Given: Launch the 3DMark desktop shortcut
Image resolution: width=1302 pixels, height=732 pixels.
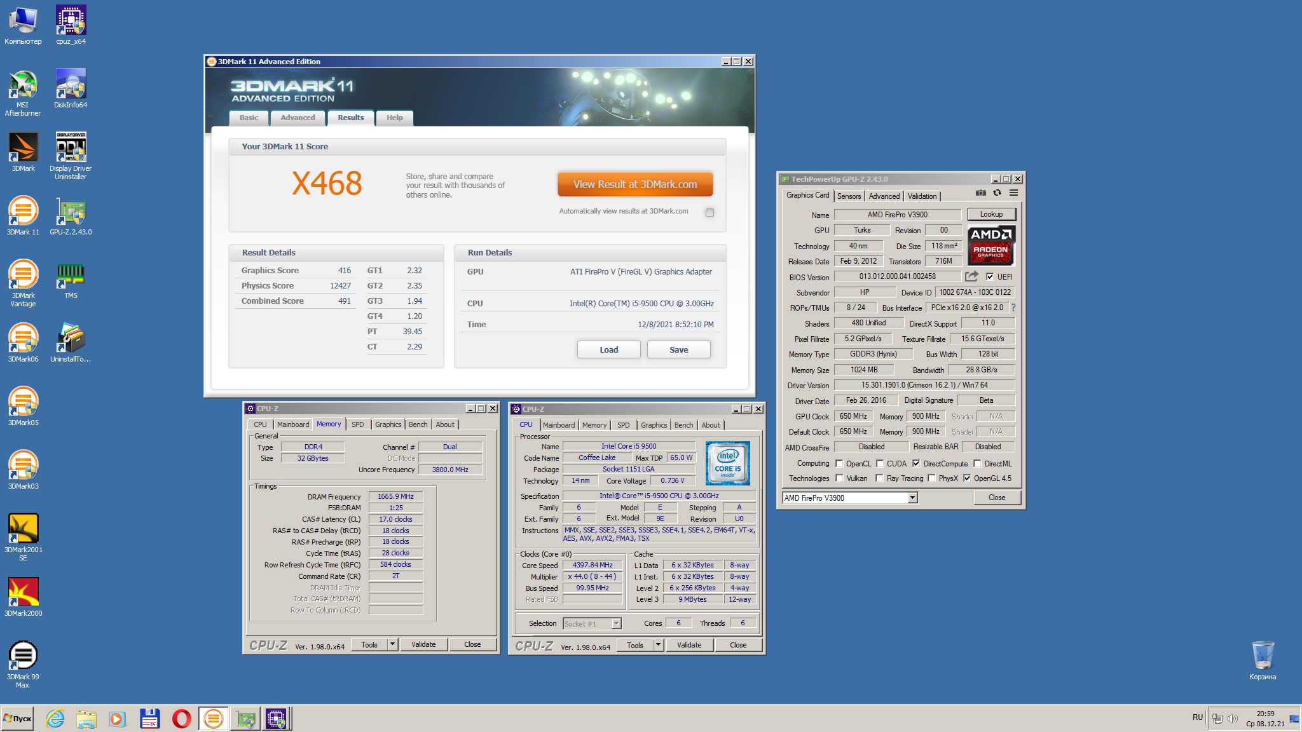Looking at the screenshot, I should click(x=23, y=152).
